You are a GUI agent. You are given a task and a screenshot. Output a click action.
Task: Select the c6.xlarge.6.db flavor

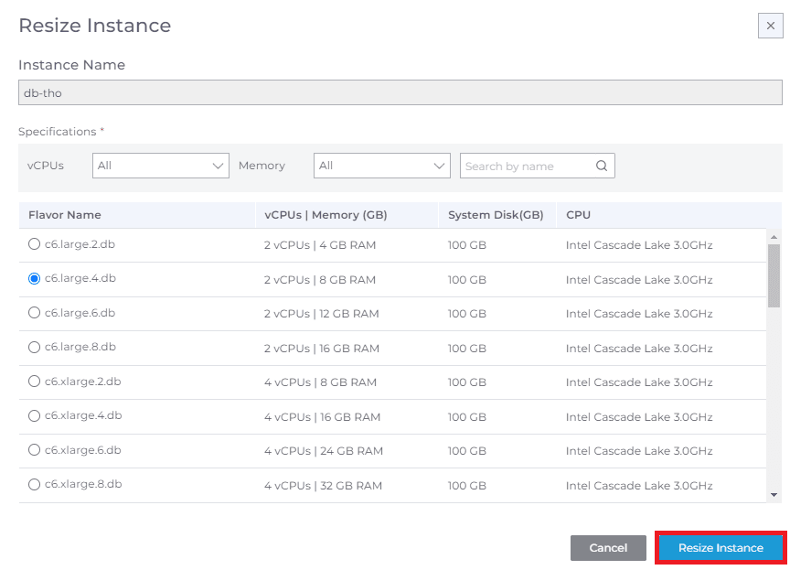pyautogui.click(x=35, y=450)
